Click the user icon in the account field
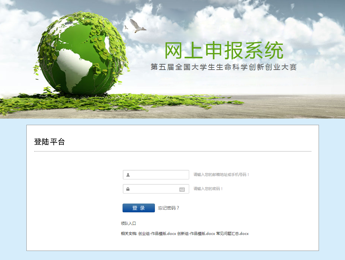 pyautogui.click(x=128, y=175)
